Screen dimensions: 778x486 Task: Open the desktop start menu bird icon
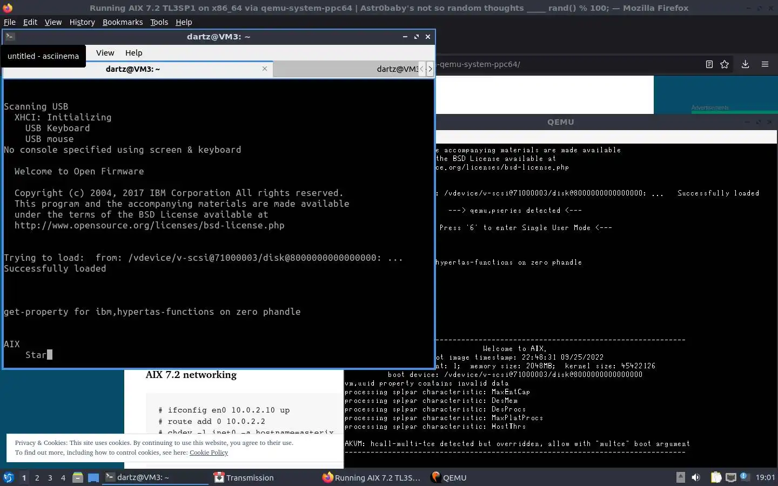pos(8,477)
